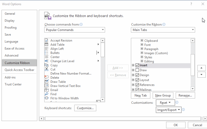Click the New Tab button

[141, 95]
